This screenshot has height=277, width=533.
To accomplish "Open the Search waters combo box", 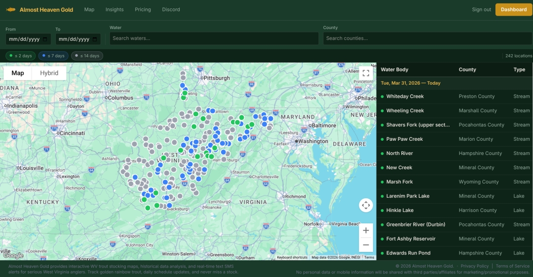I will [x=214, y=38].
